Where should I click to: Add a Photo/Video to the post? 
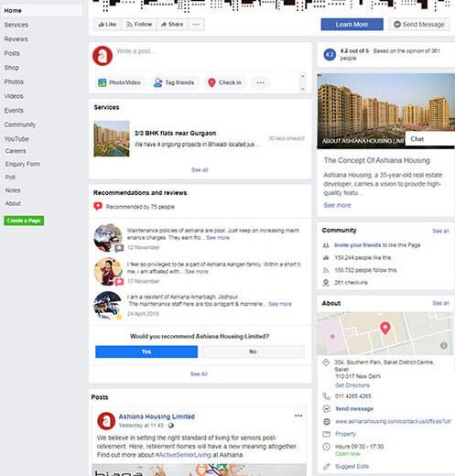tap(119, 82)
